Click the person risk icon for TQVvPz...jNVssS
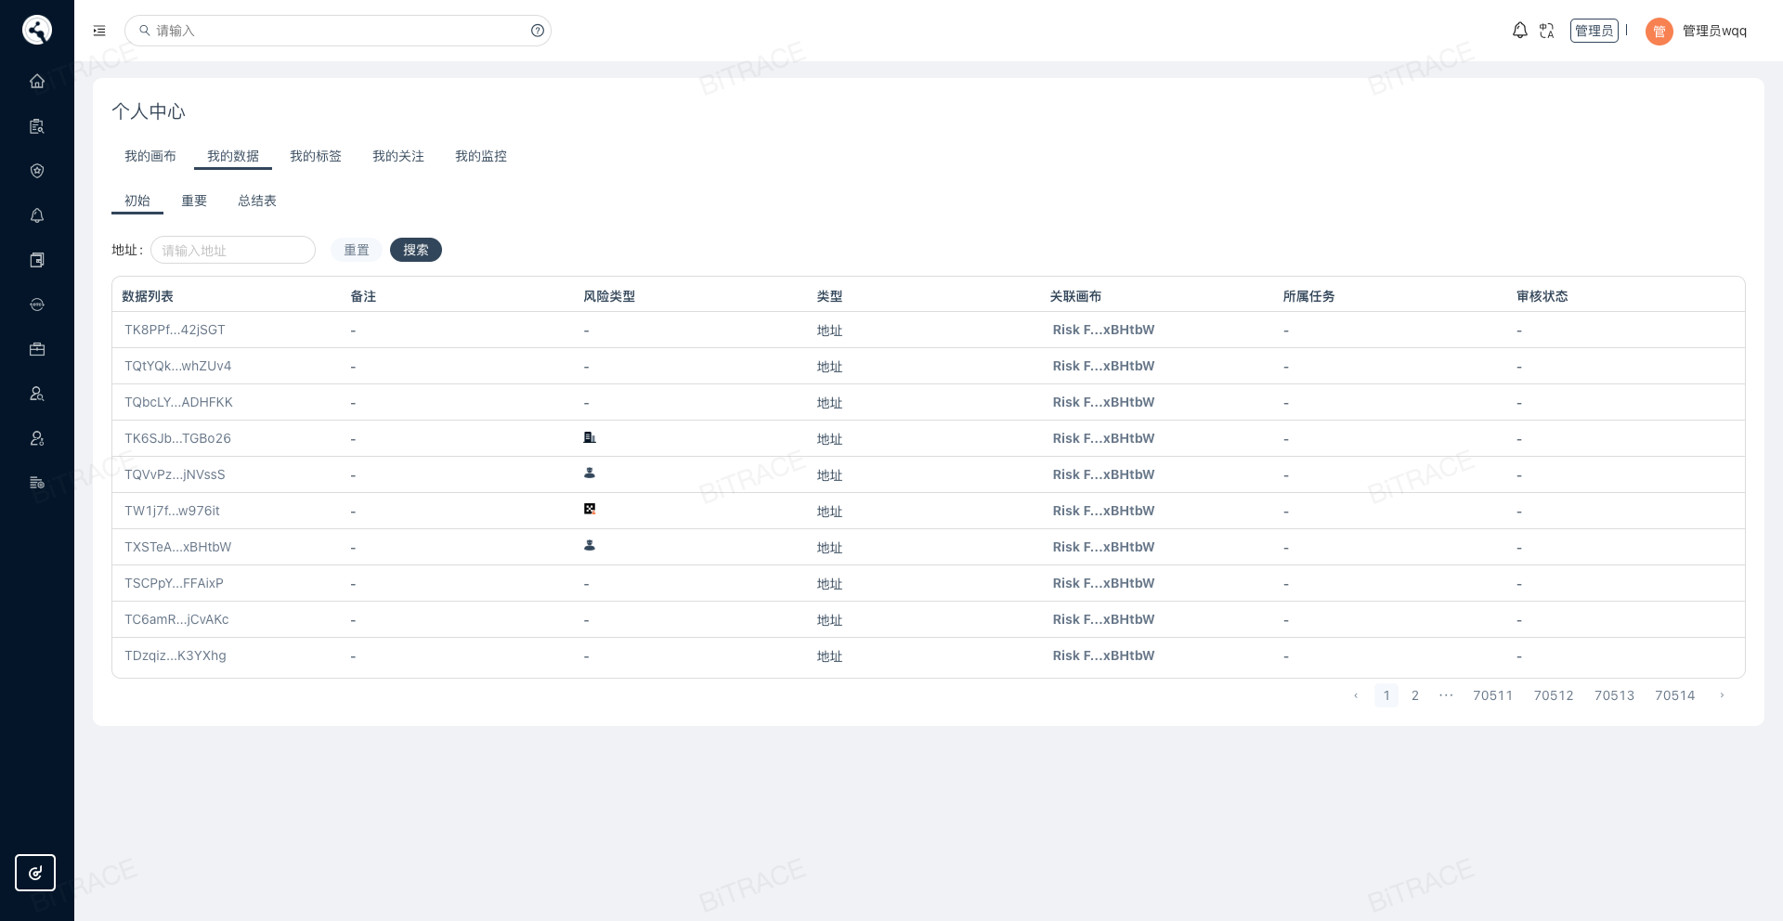This screenshot has width=1783, height=921. (590, 473)
